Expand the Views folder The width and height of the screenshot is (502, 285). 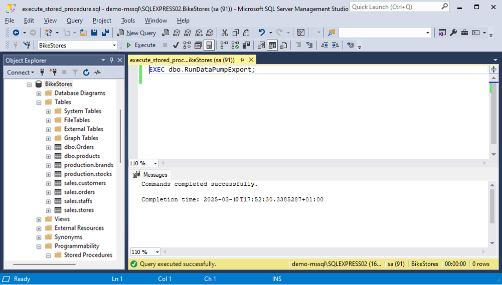pos(39,220)
